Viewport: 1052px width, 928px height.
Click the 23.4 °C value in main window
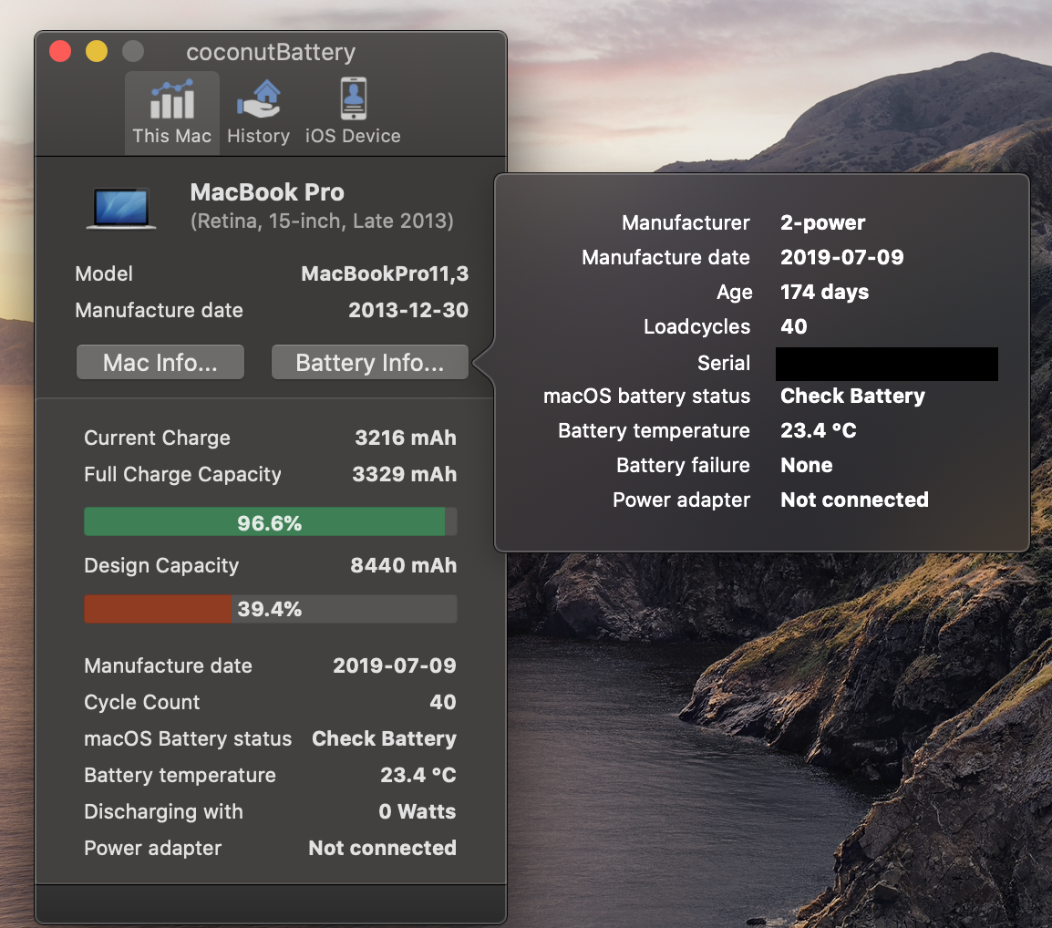(418, 775)
